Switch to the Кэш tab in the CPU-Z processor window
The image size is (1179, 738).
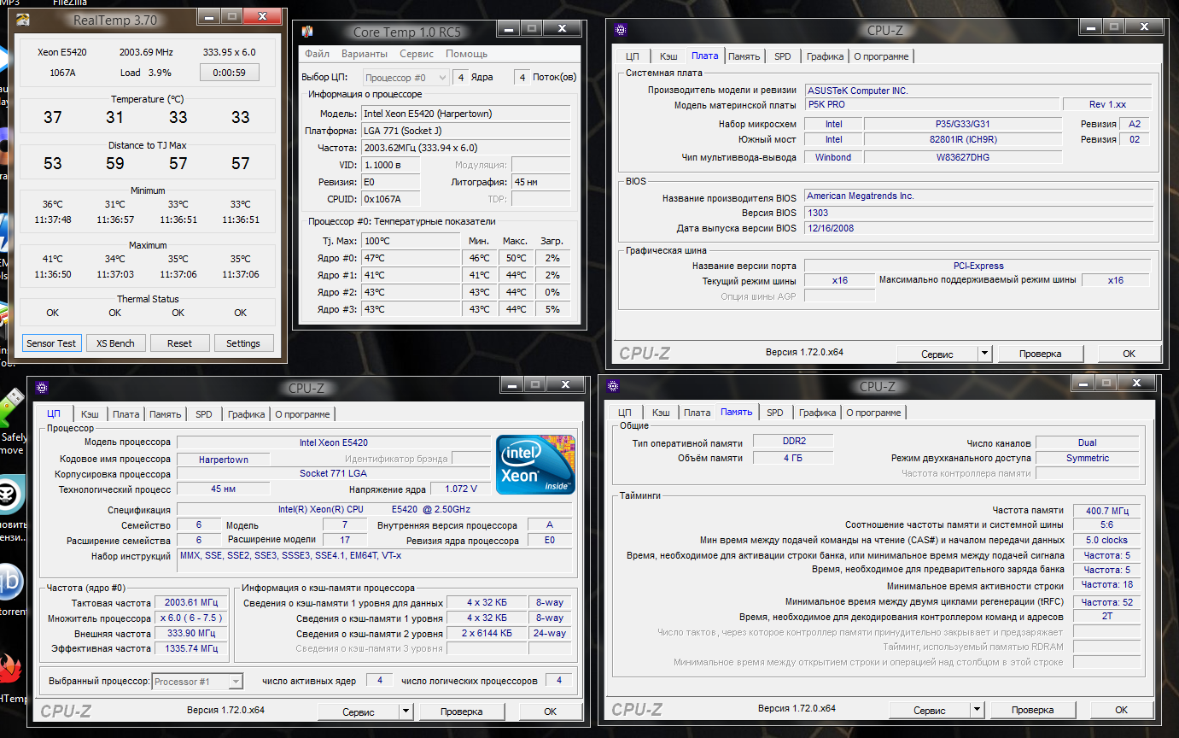coord(90,414)
